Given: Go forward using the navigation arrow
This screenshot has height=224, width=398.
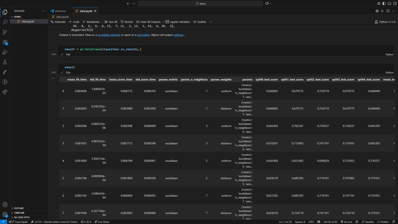Looking at the screenshot, I should pyautogui.click(x=134, y=4).
